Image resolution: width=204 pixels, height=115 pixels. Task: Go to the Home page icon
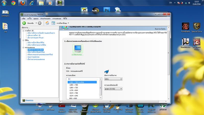pos(47,23)
